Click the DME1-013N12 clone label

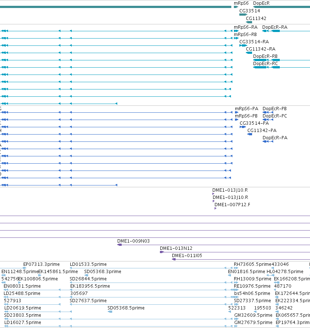176,248
